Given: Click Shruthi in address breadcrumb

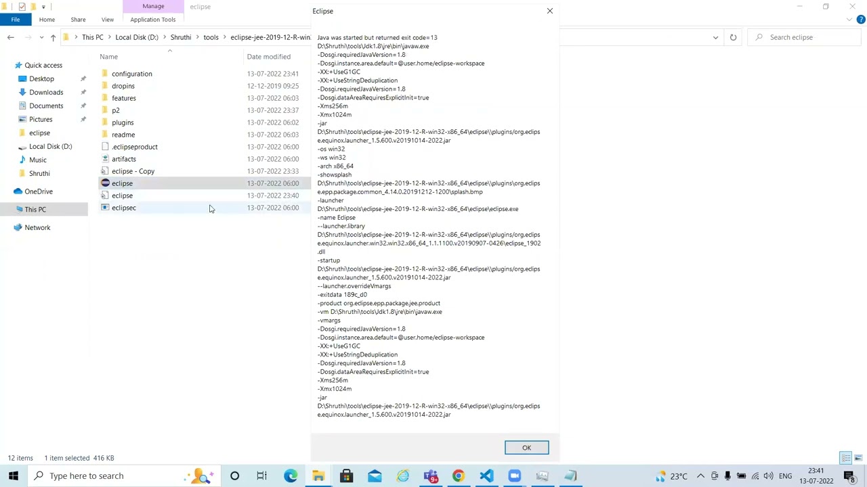Looking at the screenshot, I should click(x=181, y=37).
